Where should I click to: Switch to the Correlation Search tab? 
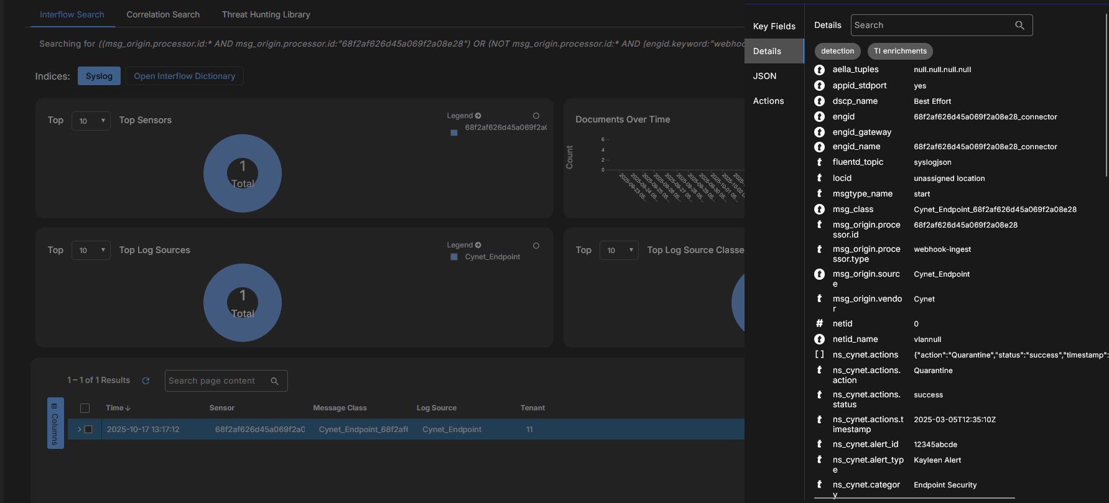[x=163, y=14]
